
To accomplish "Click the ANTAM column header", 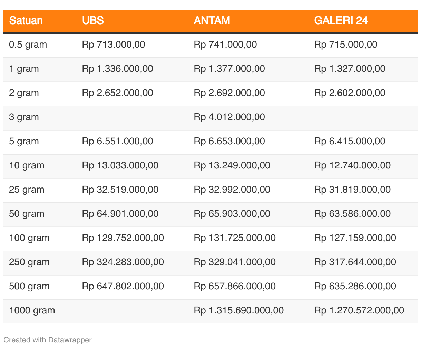I will [212, 20].
